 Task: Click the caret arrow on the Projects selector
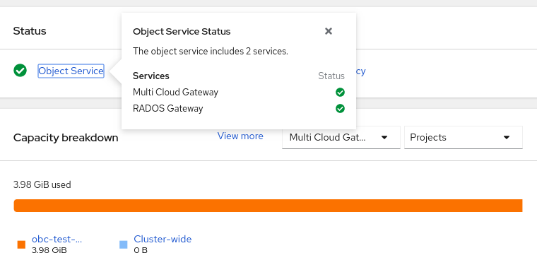coord(507,137)
